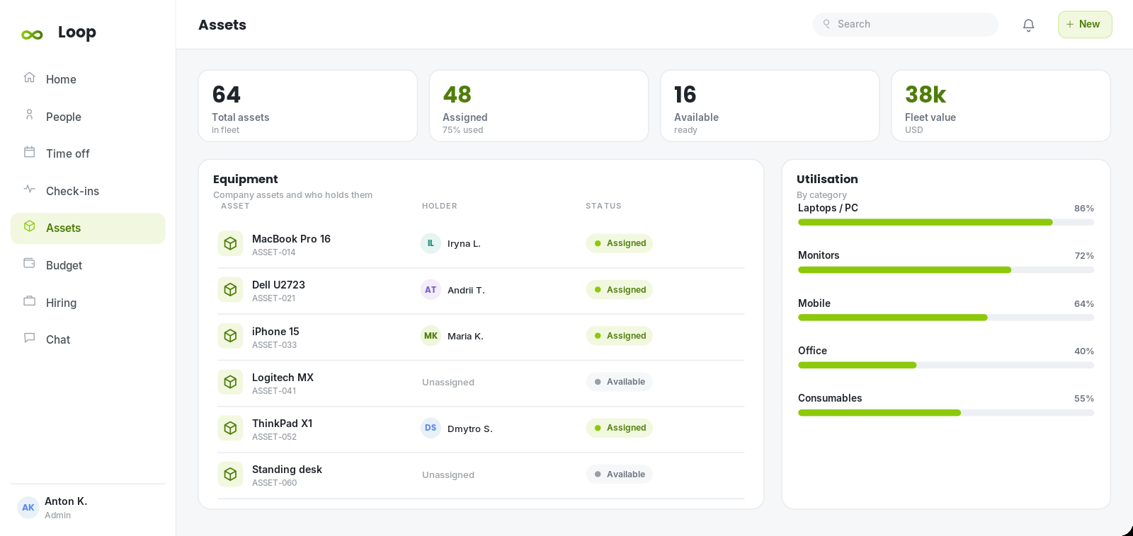Click the Check-ins pulse icon in sidebar
Viewport: 1133px width, 536px height.
(30, 190)
